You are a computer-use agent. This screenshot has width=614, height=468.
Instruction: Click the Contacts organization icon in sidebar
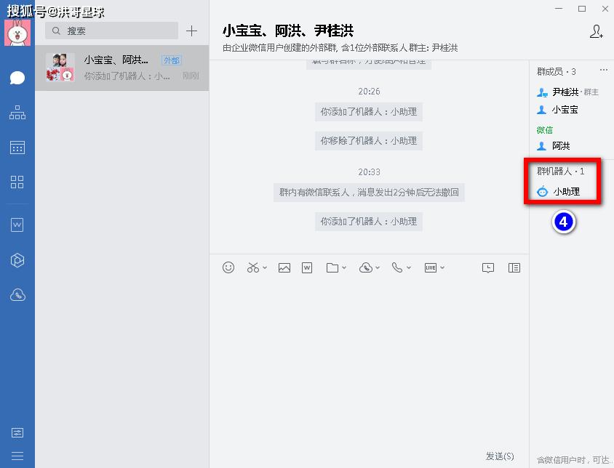coord(17,113)
